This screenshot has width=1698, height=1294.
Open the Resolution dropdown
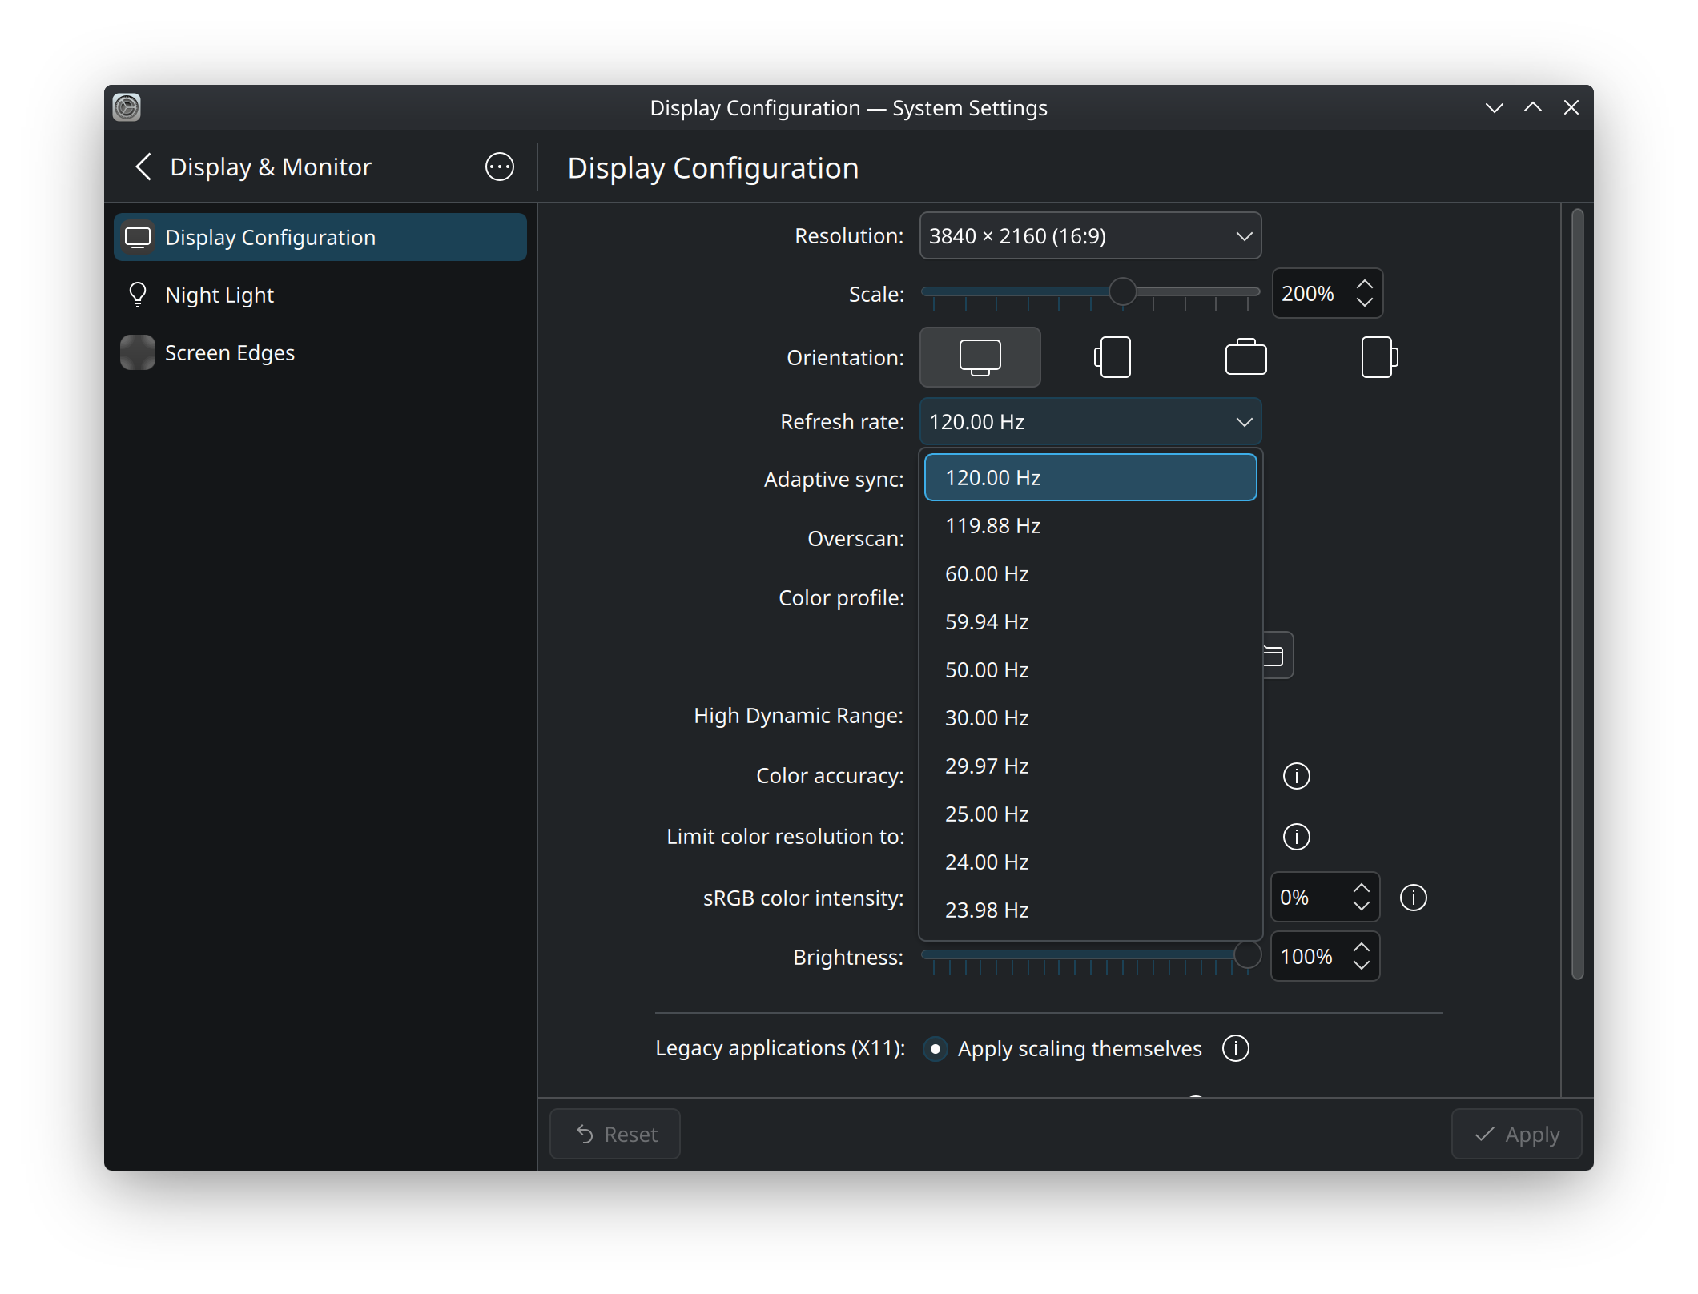click(1090, 236)
